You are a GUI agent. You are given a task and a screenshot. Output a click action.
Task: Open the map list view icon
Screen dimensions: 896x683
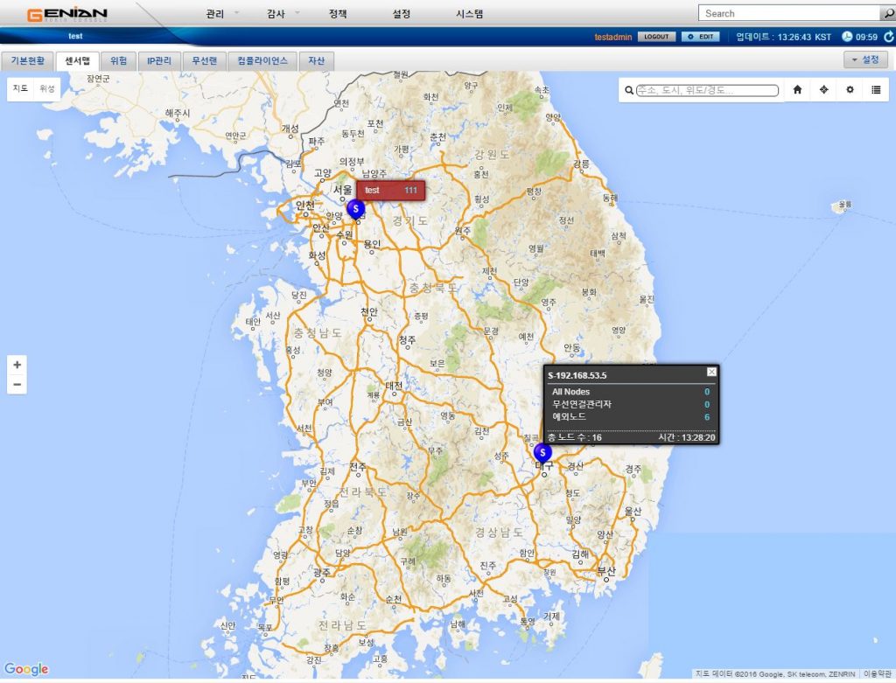(x=876, y=90)
